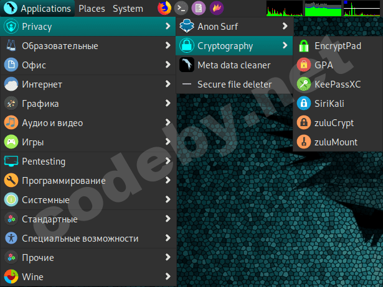The width and height of the screenshot is (383, 287).
Task: Expand the Cryptography submenu arrow
Action: tap(285, 45)
